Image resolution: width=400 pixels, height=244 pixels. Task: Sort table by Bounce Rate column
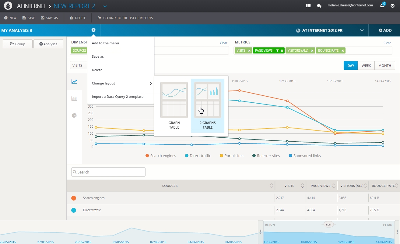(397, 186)
